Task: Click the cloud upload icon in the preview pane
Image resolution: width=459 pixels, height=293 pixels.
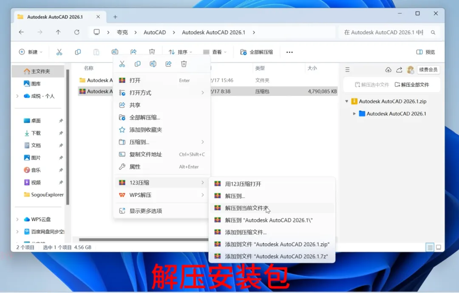Action: [x=388, y=70]
